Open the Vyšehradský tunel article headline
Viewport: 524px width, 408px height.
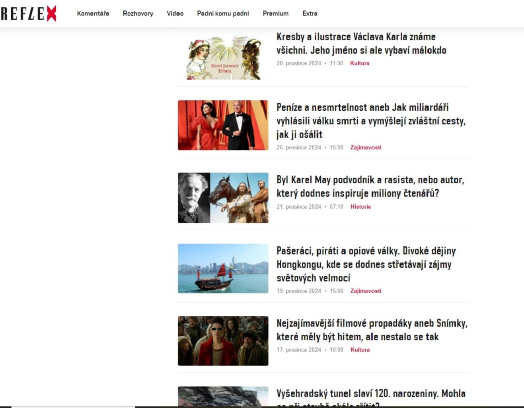[370, 394]
